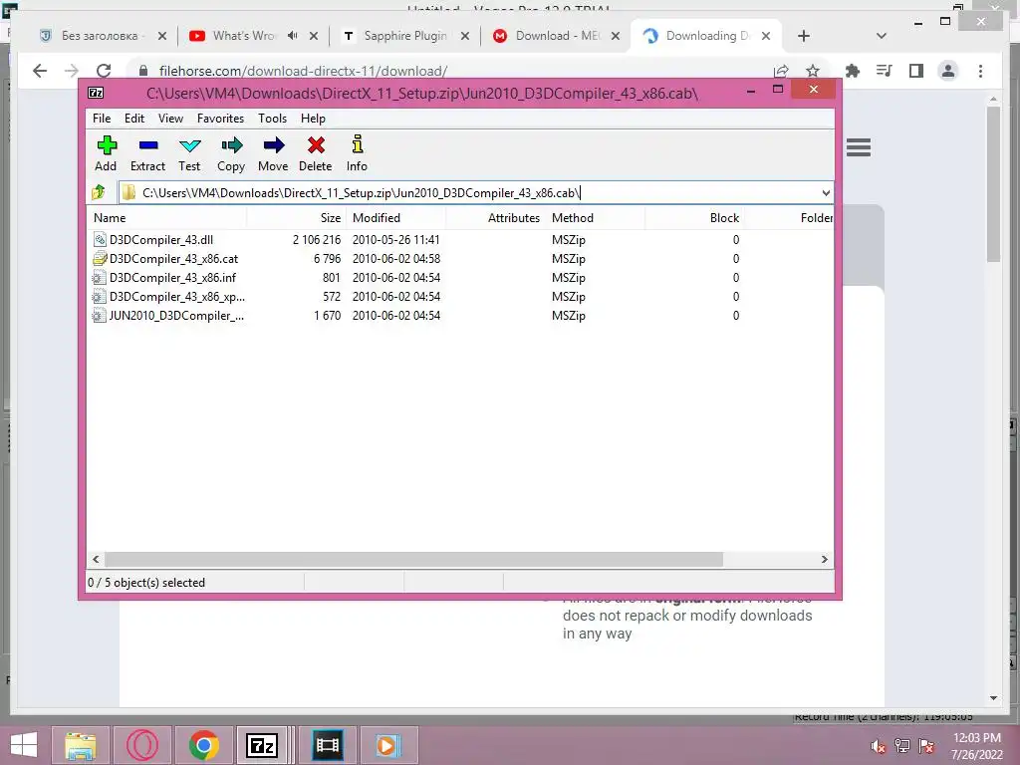Image resolution: width=1020 pixels, height=765 pixels.
Task: Open the File menu
Action: (x=102, y=119)
